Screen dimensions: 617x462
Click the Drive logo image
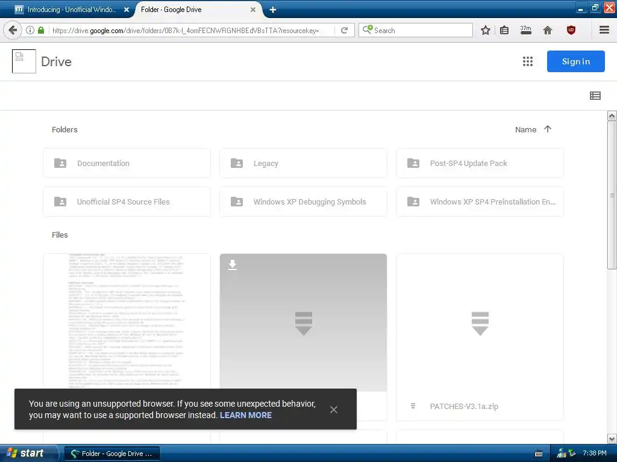tap(24, 61)
